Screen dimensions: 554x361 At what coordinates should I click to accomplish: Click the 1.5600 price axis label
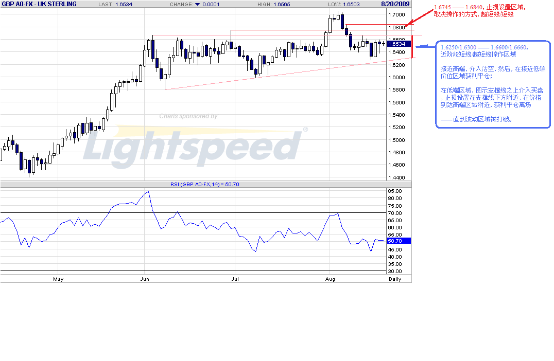click(x=396, y=103)
